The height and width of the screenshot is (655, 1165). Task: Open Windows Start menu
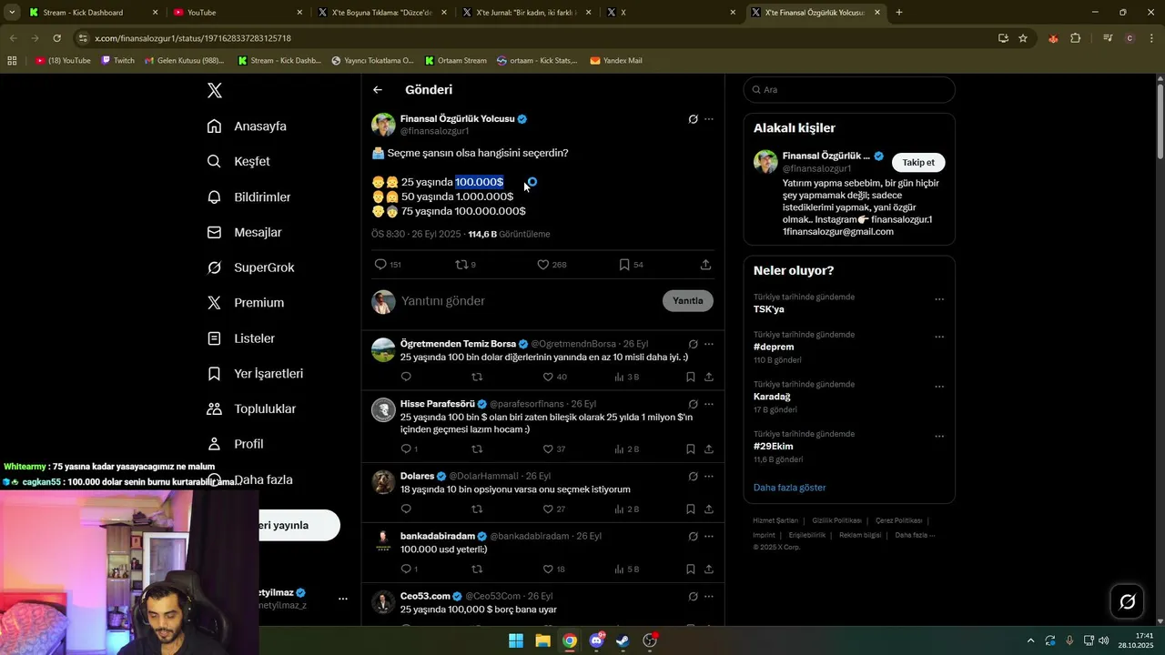pos(516,640)
